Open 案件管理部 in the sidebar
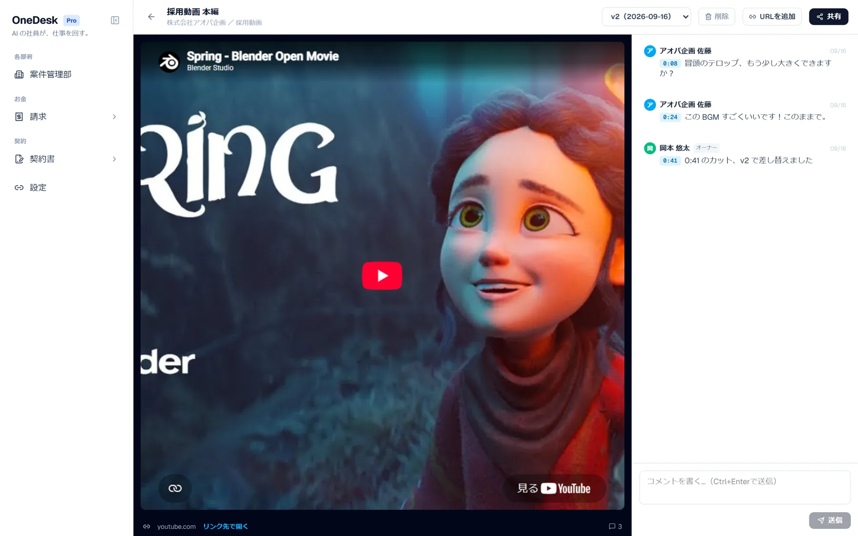Image resolution: width=858 pixels, height=536 pixels. (x=66, y=74)
